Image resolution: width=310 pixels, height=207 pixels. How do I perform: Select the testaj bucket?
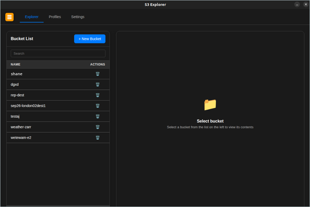(x=16, y=117)
